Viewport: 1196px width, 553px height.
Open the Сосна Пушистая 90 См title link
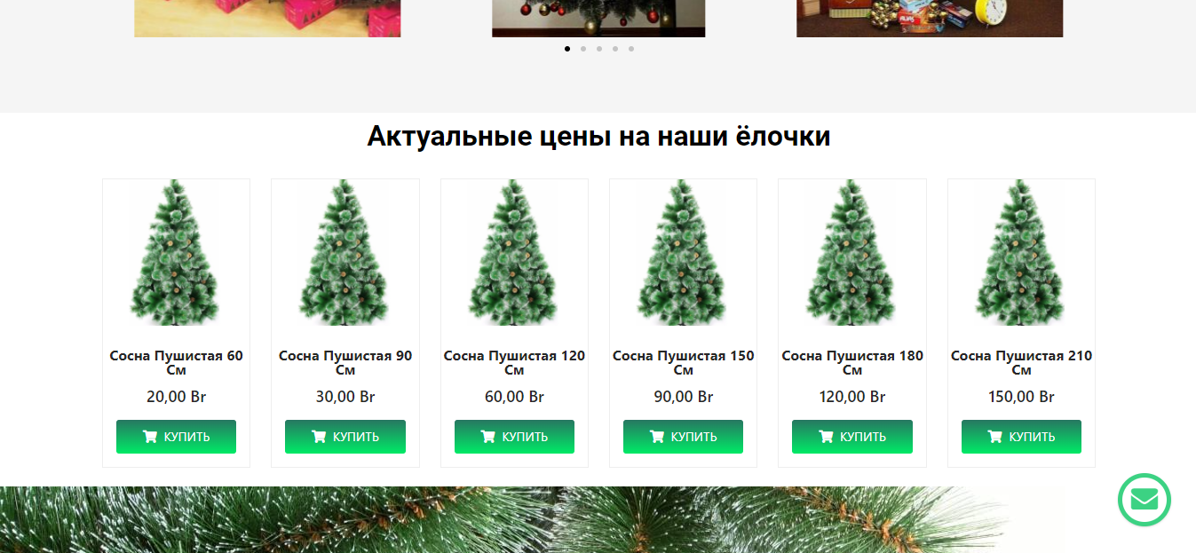[345, 362]
